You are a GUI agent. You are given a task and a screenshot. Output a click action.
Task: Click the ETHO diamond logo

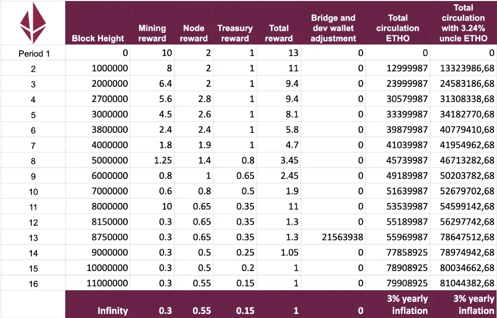(x=33, y=23)
